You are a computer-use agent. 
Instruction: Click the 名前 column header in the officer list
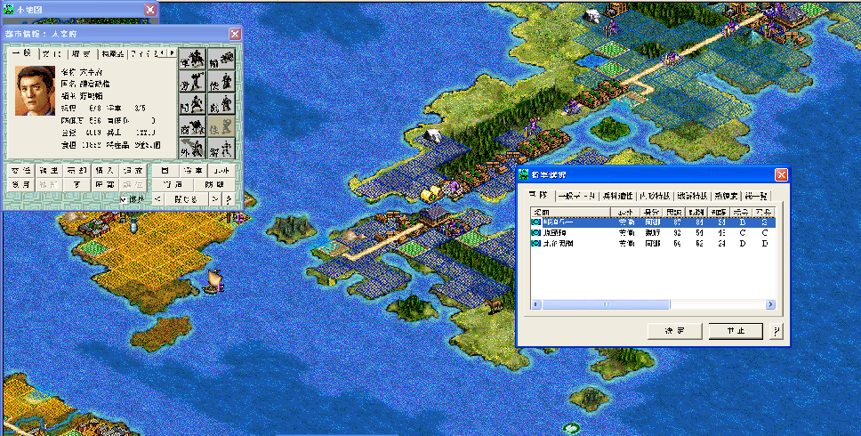coord(570,212)
